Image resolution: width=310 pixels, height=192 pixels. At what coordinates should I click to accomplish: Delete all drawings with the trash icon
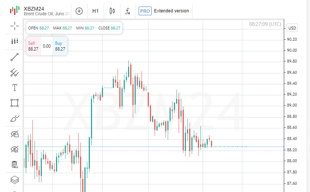[15, 165]
